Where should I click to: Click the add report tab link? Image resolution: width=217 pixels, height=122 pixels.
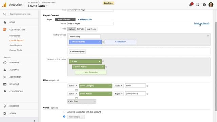point(85,20)
